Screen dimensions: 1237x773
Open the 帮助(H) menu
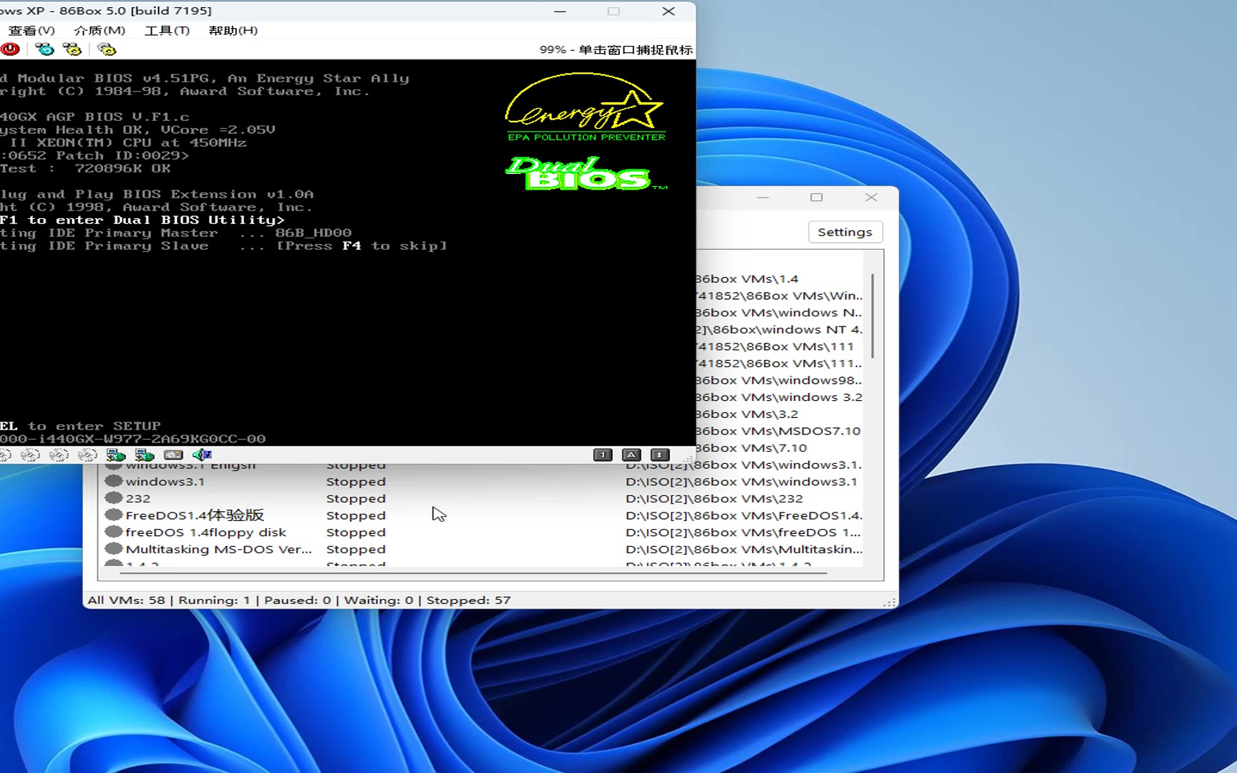(233, 30)
